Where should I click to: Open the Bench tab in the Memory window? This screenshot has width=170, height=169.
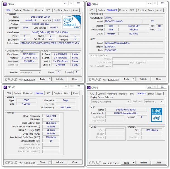click(x=67, y=93)
